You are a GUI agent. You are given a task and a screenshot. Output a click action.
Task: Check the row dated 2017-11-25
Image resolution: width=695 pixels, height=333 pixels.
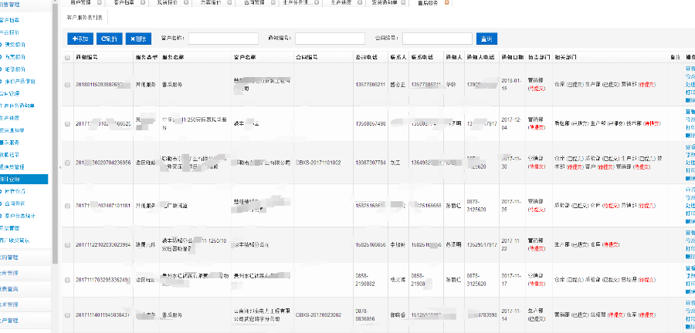click(67, 206)
